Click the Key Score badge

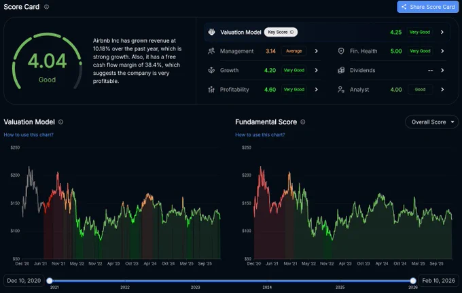point(281,32)
